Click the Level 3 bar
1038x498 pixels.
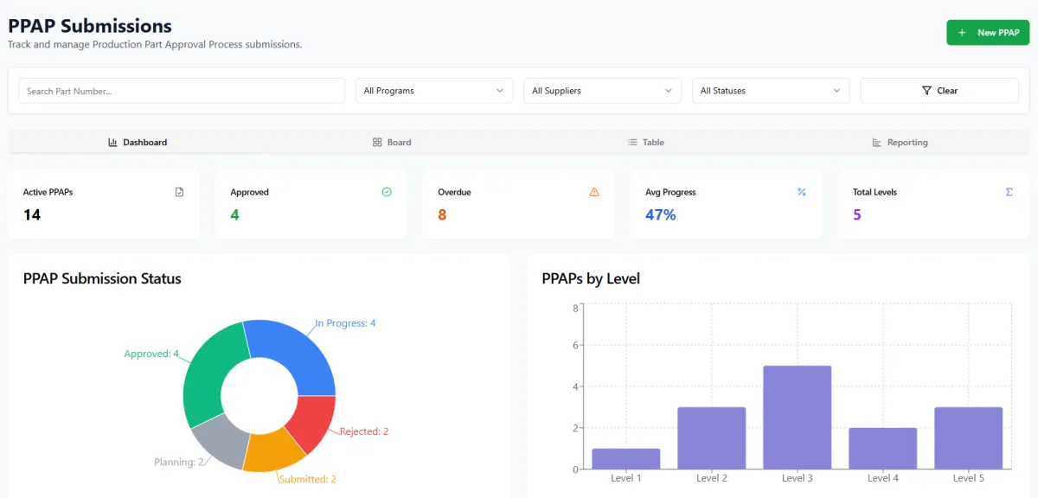click(x=798, y=418)
